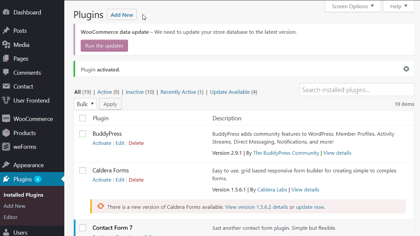The image size is (420, 236).
Task: Click the Run the updater button
Action: 104,46
